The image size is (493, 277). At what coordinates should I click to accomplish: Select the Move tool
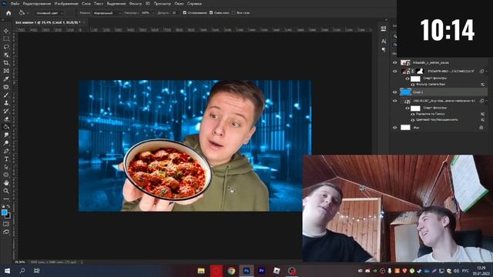6,31
